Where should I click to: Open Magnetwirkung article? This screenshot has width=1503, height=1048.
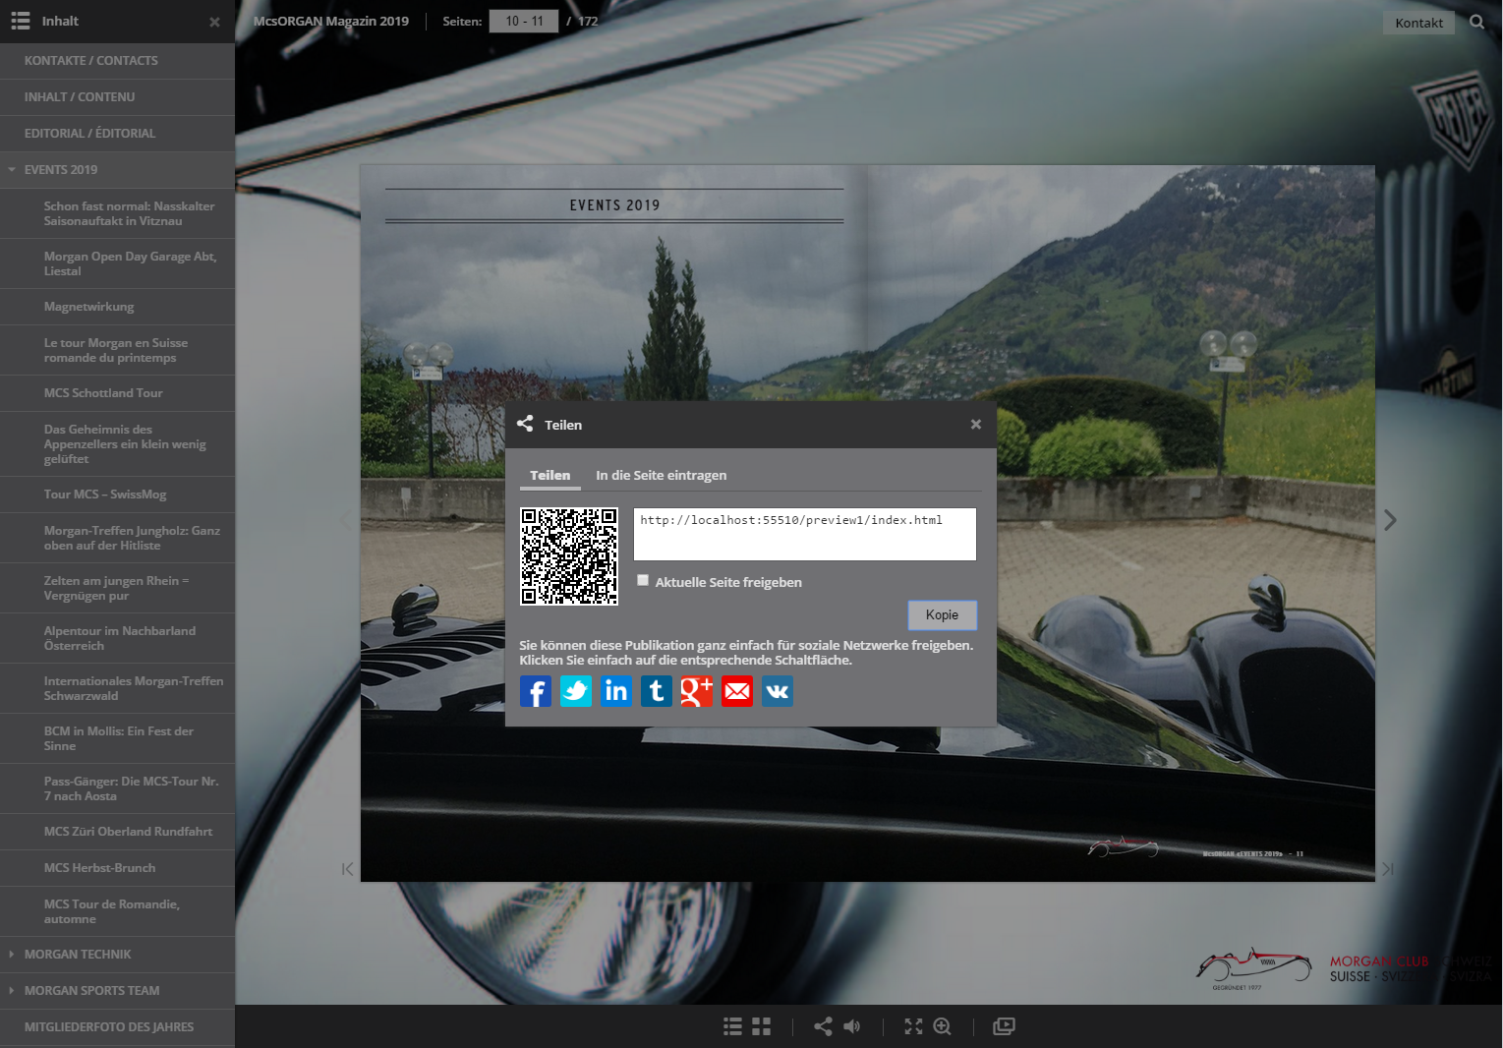pos(117,307)
